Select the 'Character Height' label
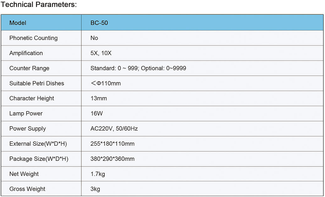 [x=32, y=98]
